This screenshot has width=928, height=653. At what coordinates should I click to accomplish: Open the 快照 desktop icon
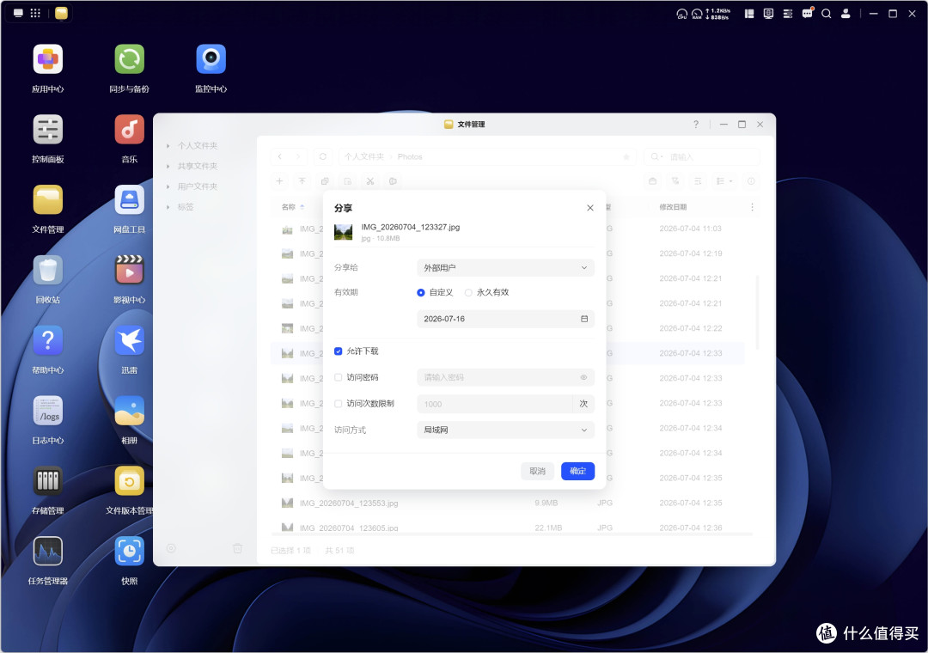(130, 552)
